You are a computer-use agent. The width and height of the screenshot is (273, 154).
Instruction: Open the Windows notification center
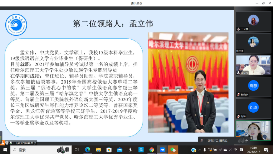(x=266, y=150)
